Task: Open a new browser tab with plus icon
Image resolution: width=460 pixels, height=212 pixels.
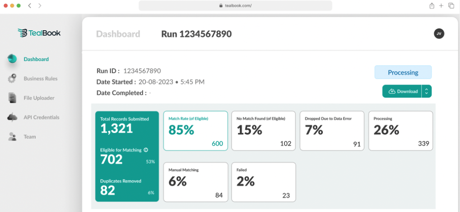Action: [x=441, y=5]
